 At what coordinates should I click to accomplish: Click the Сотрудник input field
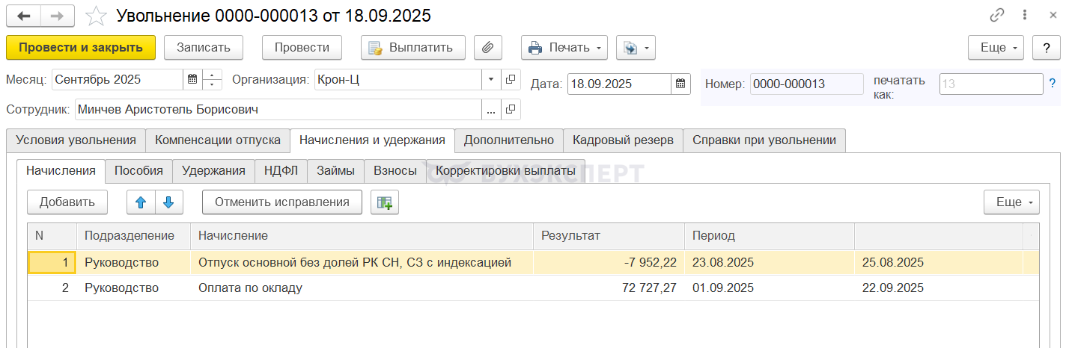277,110
